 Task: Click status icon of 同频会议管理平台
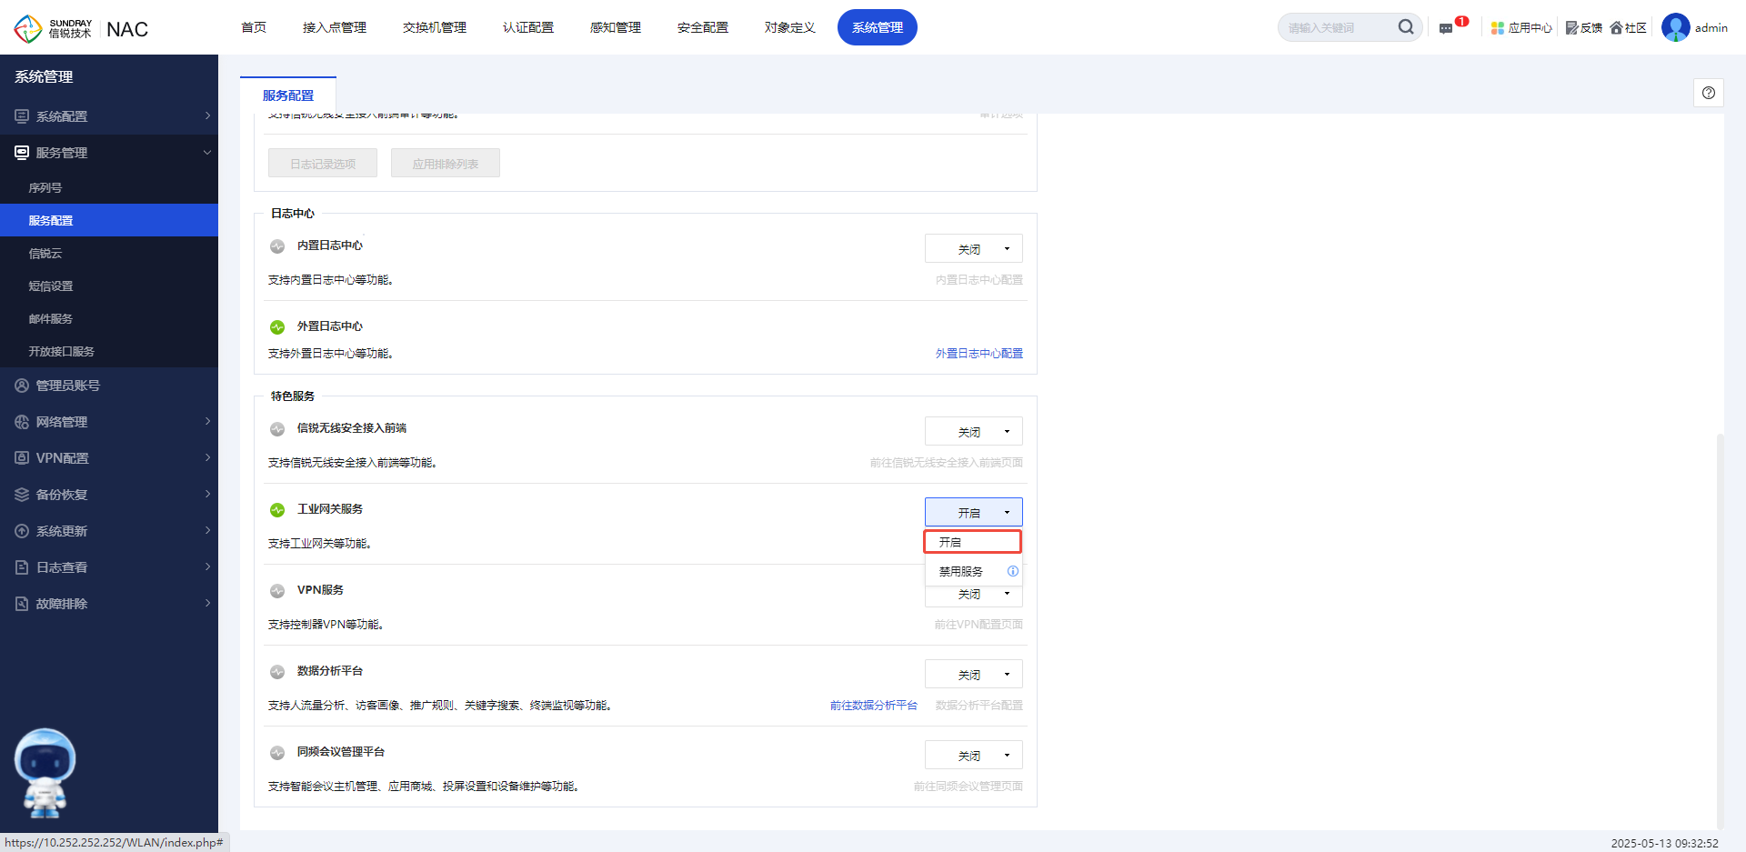(277, 753)
